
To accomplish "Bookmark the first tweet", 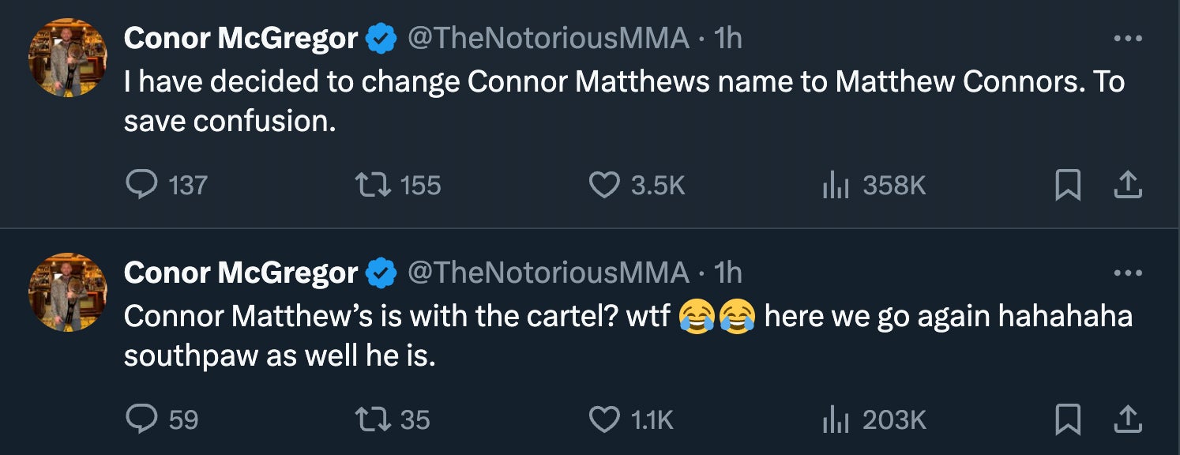I will click(1068, 185).
